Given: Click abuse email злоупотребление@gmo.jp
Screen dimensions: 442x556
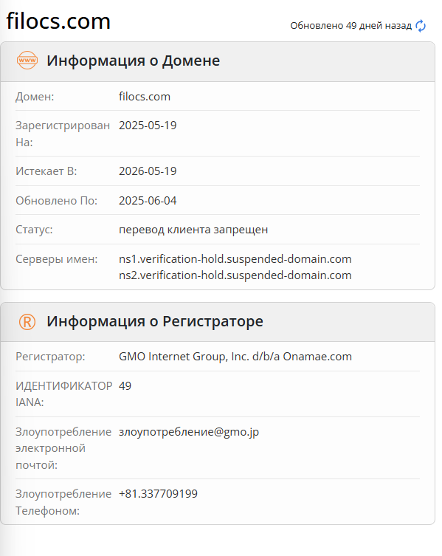Looking at the screenshot, I should (x=189, y=432).
